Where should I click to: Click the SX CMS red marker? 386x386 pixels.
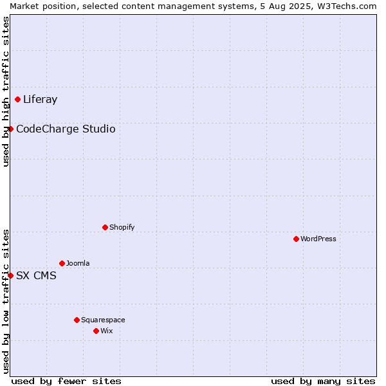click(10, 275)
